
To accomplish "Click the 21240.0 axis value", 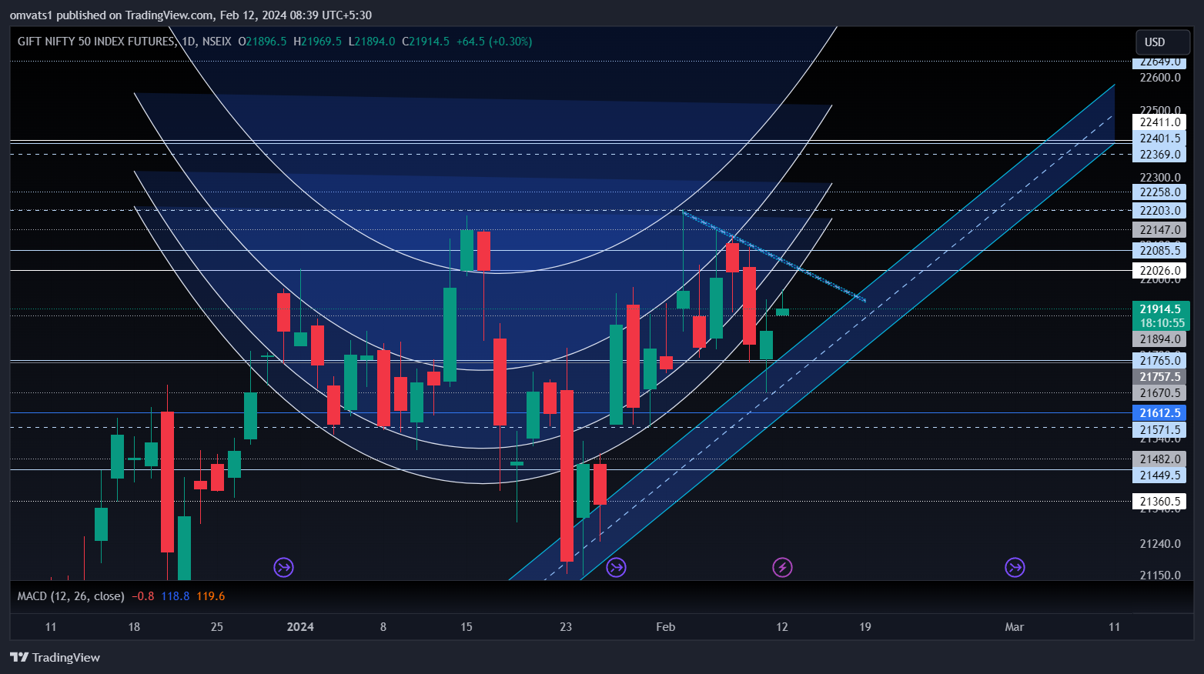I will (x=1159, y=544).
